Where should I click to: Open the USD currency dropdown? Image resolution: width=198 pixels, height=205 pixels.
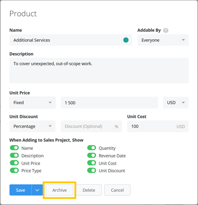pyautogui.click(x=176, y=102)
